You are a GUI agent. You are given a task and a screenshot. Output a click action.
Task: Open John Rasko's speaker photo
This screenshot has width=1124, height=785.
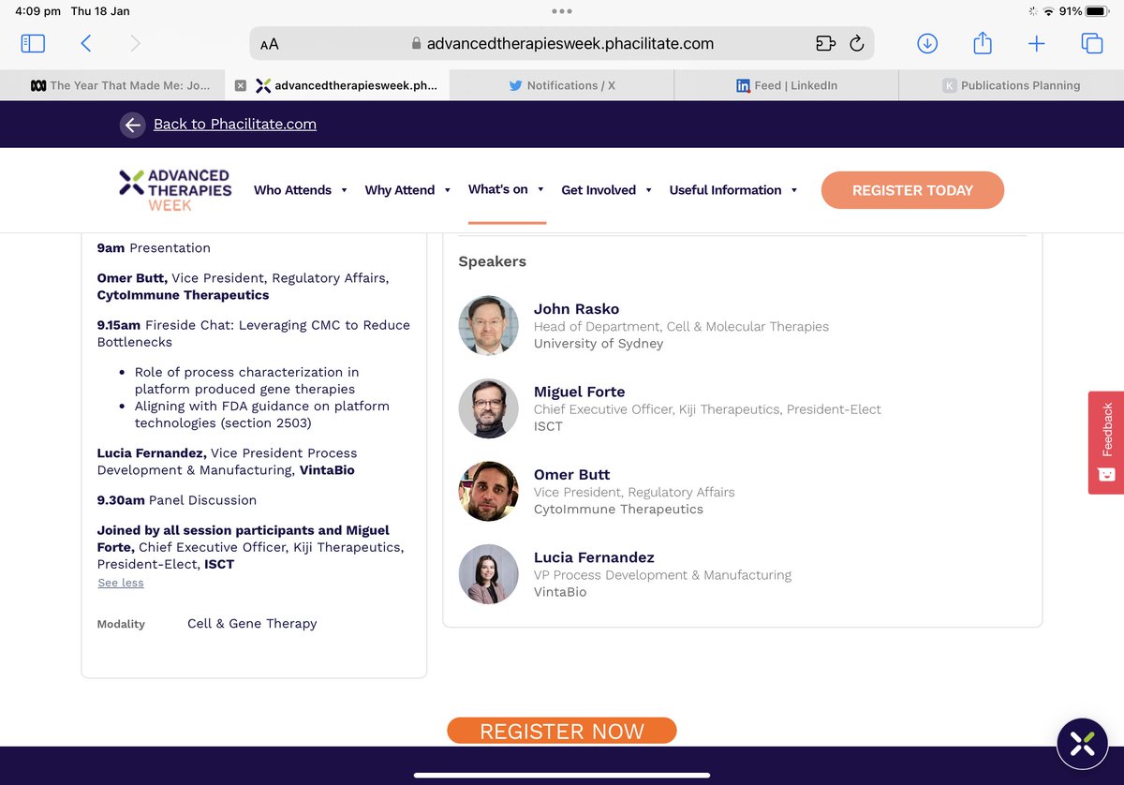488,326
